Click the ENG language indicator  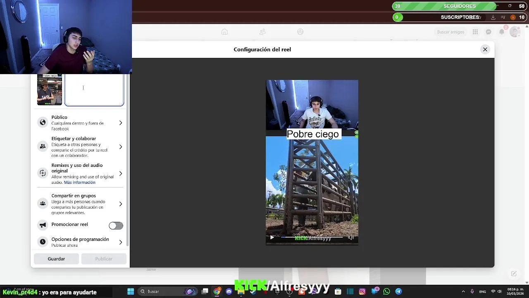[482, 292]
